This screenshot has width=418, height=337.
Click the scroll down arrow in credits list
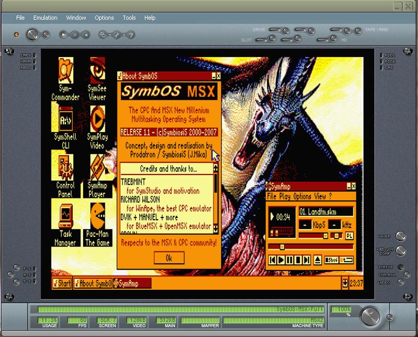215,228
